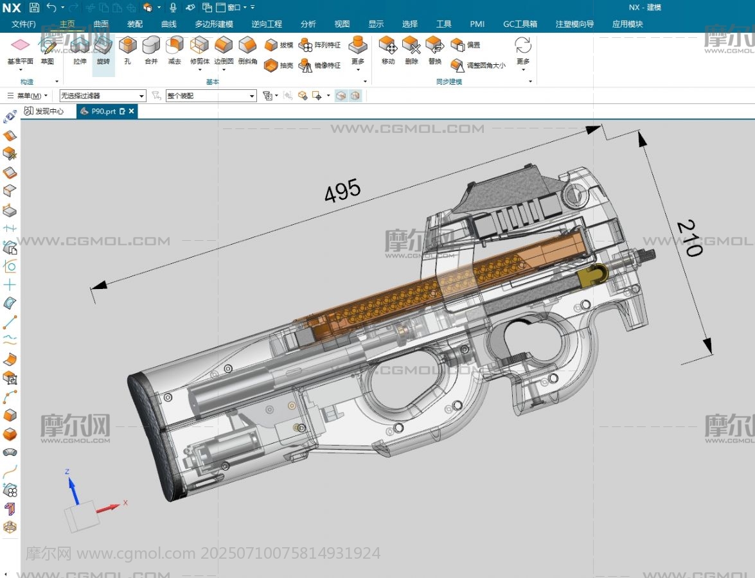Switch to the 注塑模向导 ribbon tab

tap(574, 24)
